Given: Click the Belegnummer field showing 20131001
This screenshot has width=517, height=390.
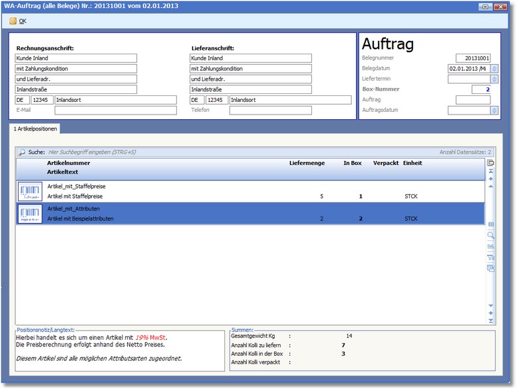Looking at the screenshot, I should pos(473,58).
